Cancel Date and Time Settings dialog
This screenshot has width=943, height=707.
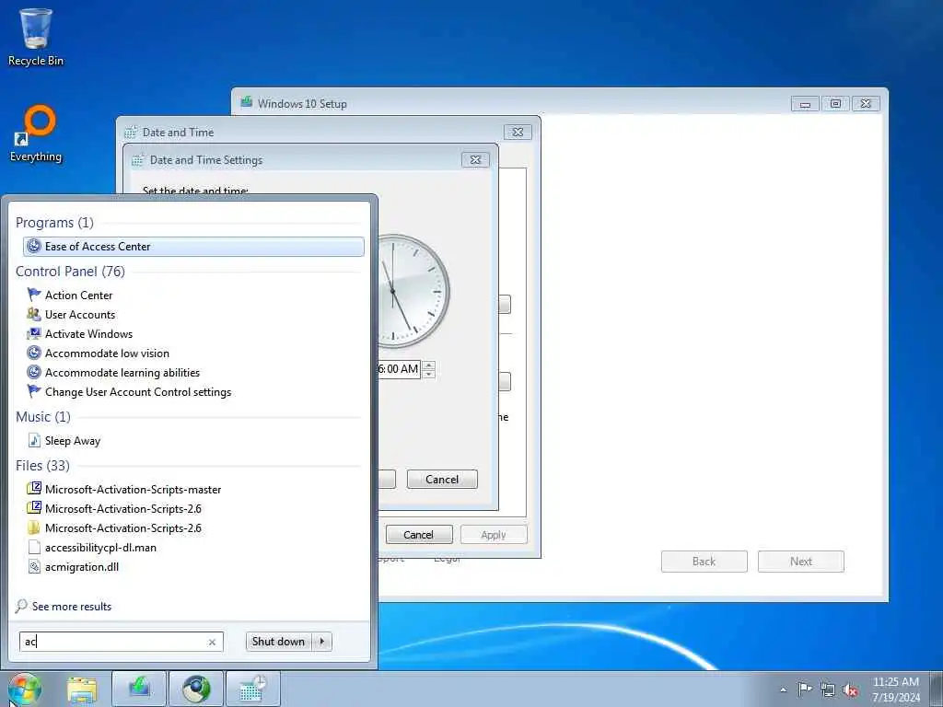tap(442, 479)
